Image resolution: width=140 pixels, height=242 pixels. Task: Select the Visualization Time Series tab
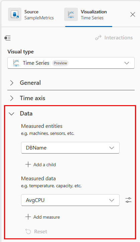[x=89, y=14]
